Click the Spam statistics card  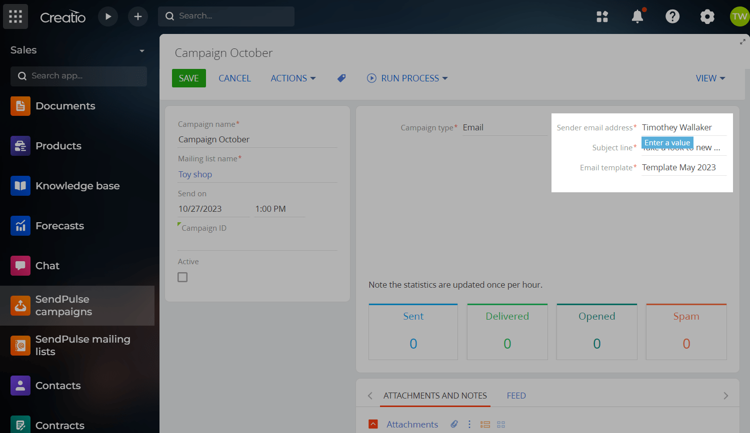point(686,332)
